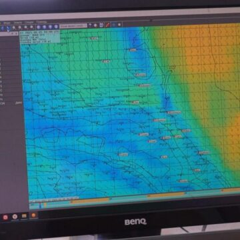The image size is (240, 240).
Task: Open Yandex Browser from the taskbar
Action: coord(15,216)
